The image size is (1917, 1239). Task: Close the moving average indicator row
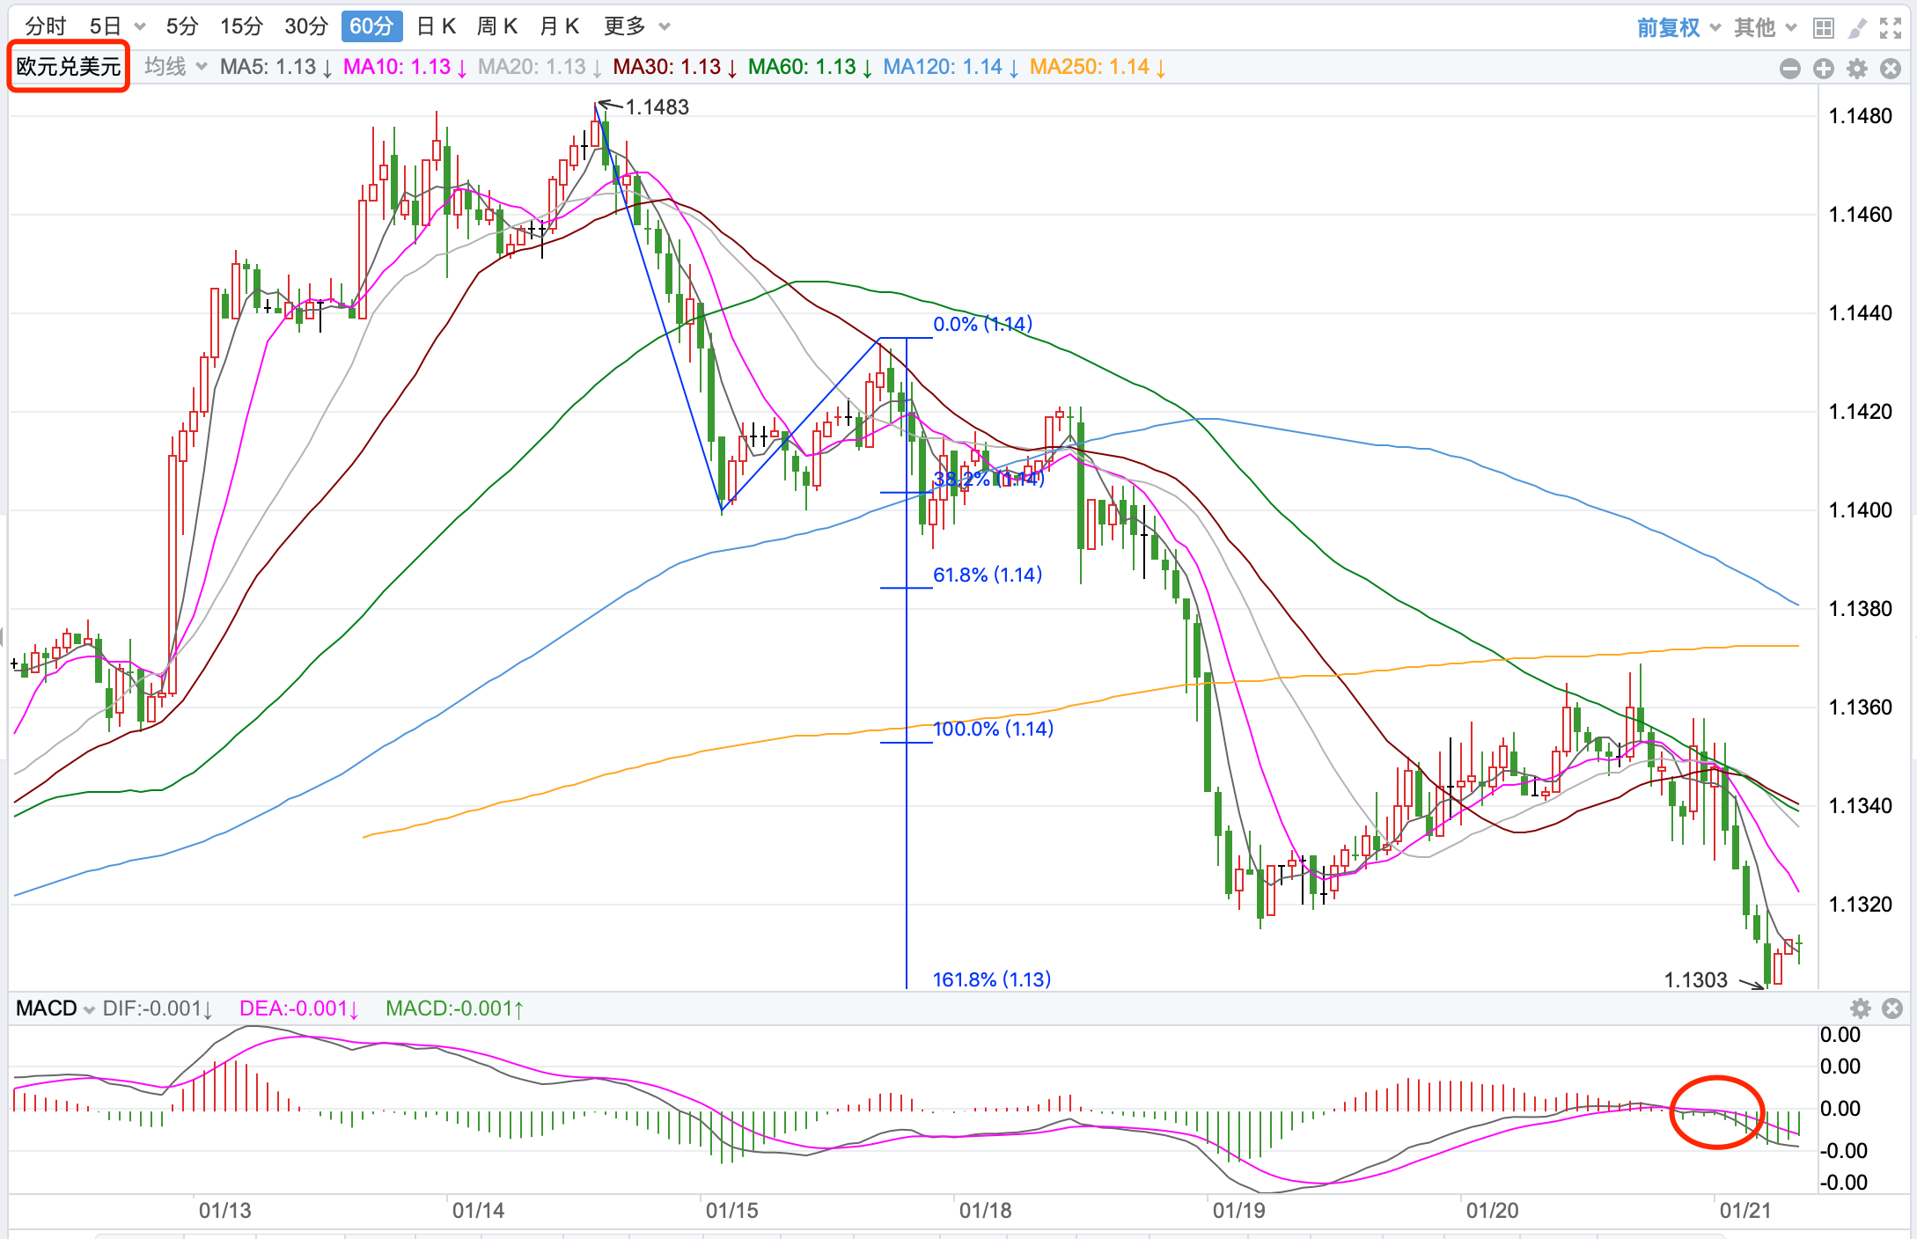tap(1891, 68)
